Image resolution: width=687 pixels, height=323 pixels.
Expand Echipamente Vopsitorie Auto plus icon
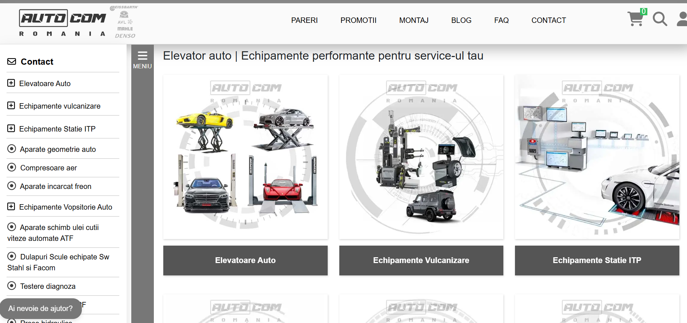point(11,206)
